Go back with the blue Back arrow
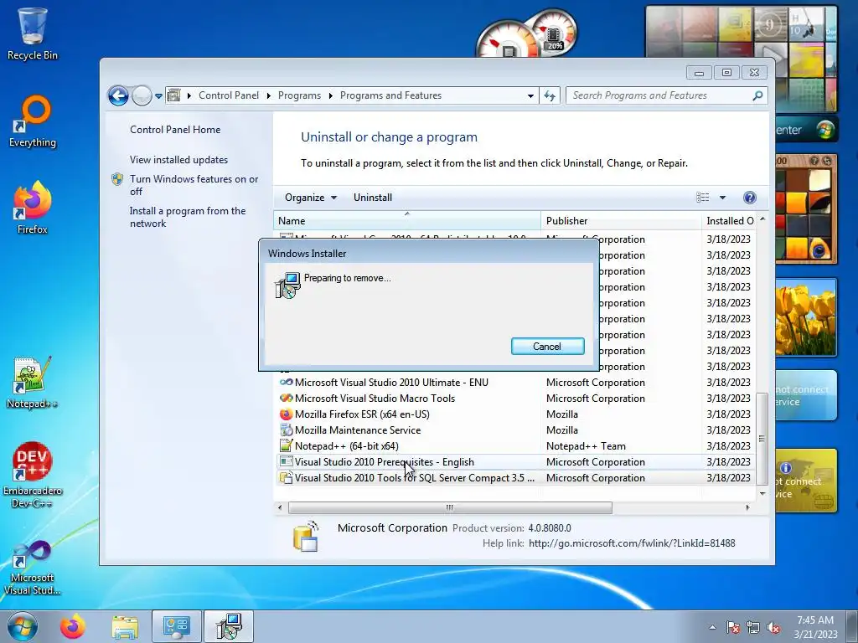Screen dimensions: 858x643 [118, 95]
